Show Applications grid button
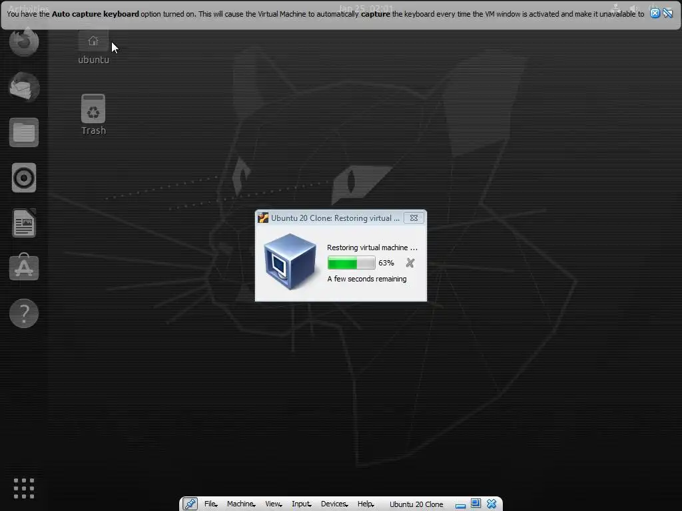 [x=24, y=488]
